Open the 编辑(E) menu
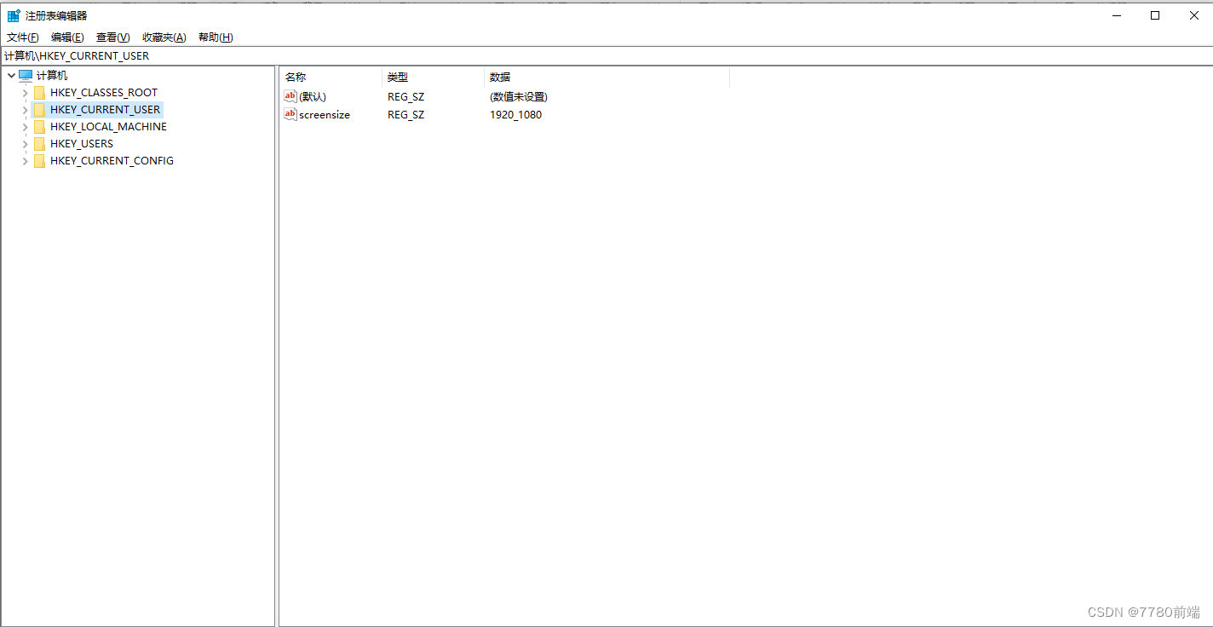 click(67, 37)
